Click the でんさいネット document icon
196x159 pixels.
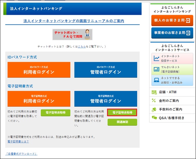point(156,69)
